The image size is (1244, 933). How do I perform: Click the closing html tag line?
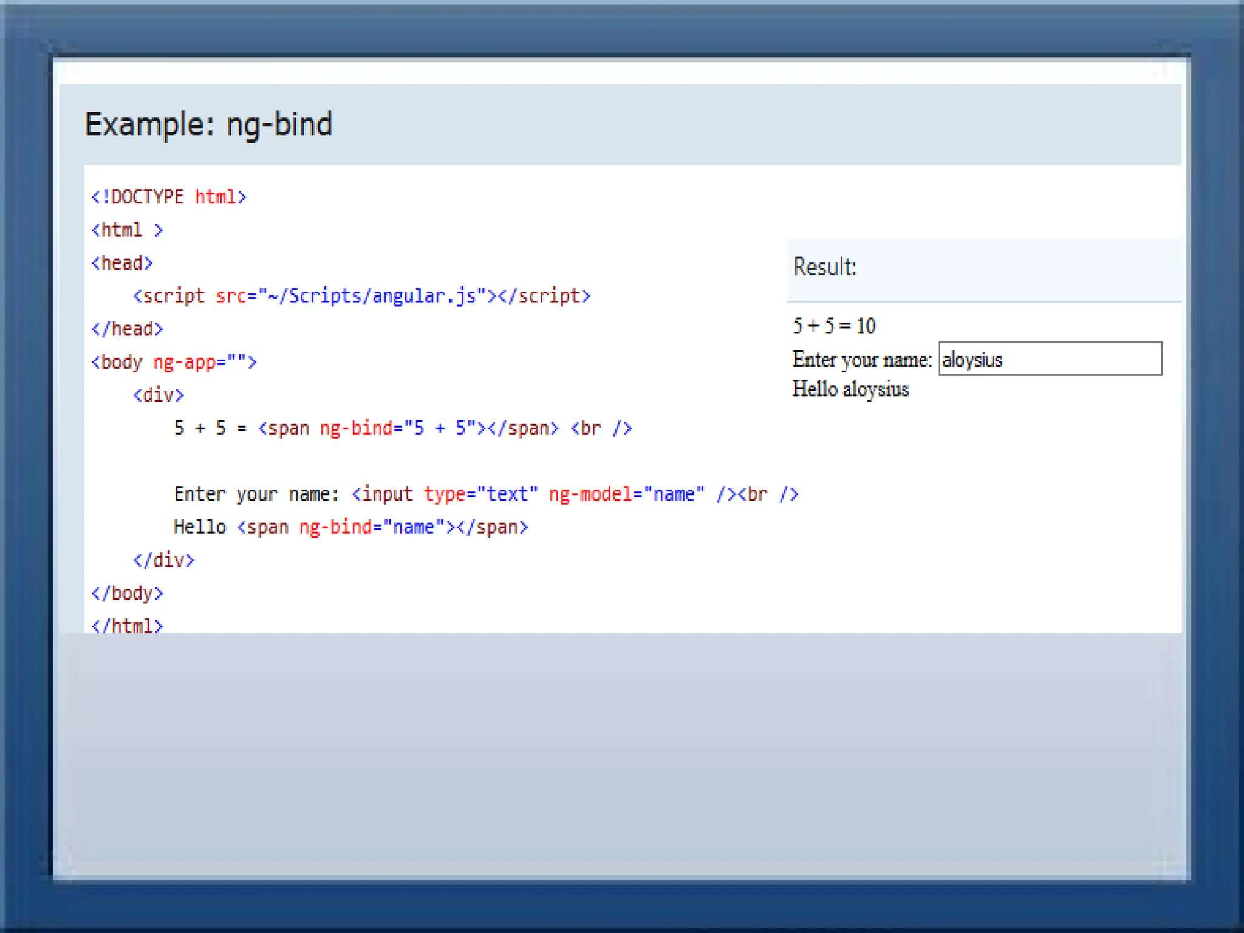tap(127, 624)
